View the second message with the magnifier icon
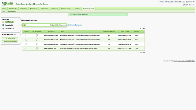The image size is (196, 110). pos(37,40)
